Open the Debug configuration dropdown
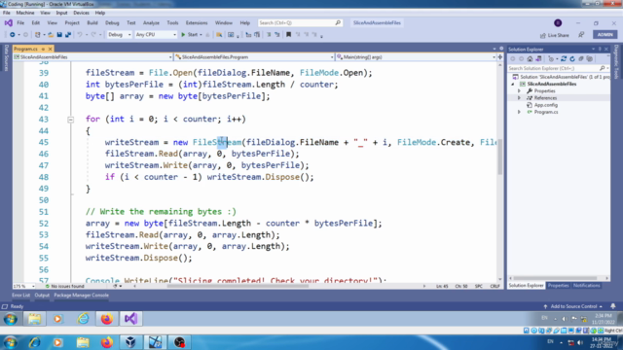This screenshot has height=350, width=623. tap(119, 35)
